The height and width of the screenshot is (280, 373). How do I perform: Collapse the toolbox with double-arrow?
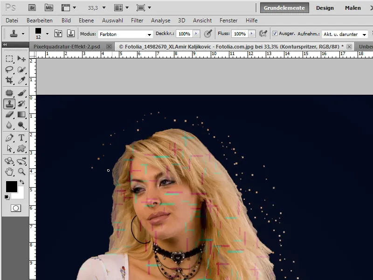5,44
